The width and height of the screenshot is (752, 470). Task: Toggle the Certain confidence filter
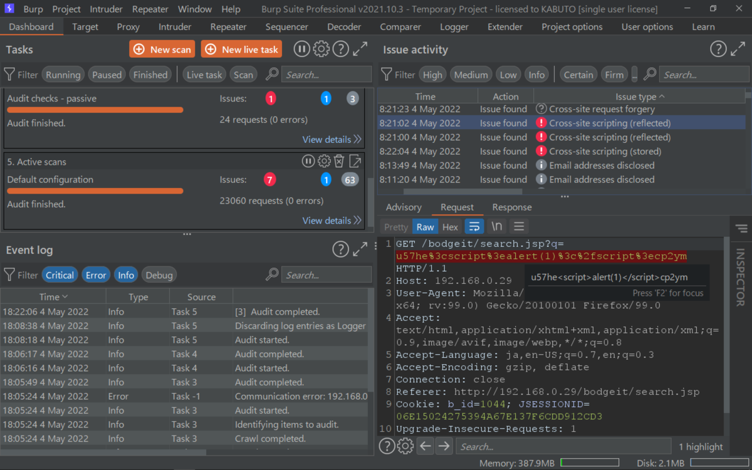[x=578, y=75]
